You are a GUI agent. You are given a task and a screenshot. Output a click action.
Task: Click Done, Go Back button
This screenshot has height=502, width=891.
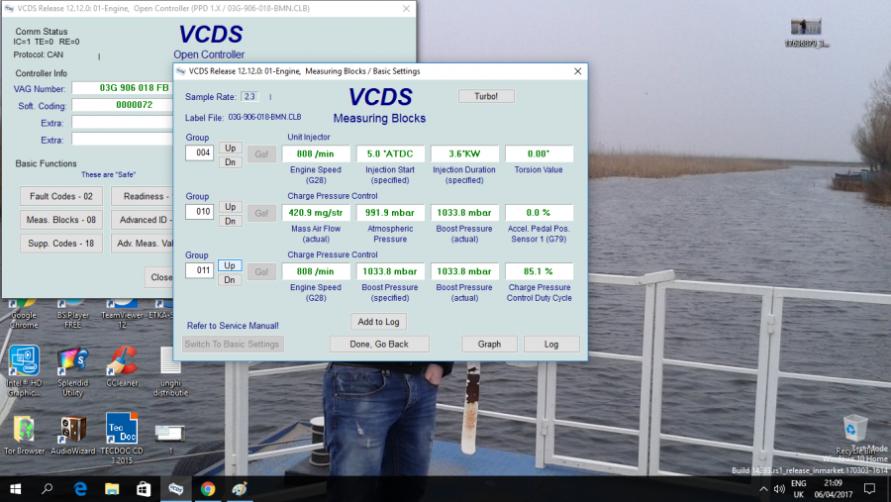click(x=379, y=344)
